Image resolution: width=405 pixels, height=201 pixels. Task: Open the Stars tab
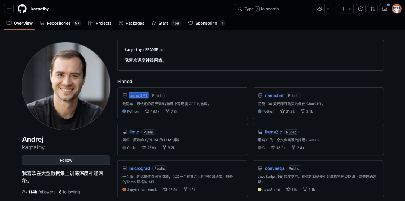pyautogui.click(x=166, y=23)
